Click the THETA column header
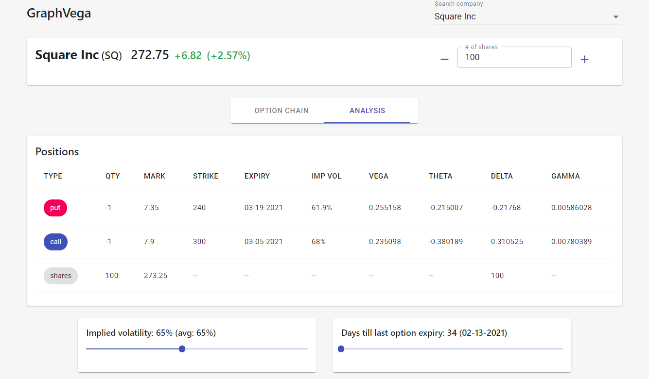Screen dimensions: 649x379 [440, 176]
